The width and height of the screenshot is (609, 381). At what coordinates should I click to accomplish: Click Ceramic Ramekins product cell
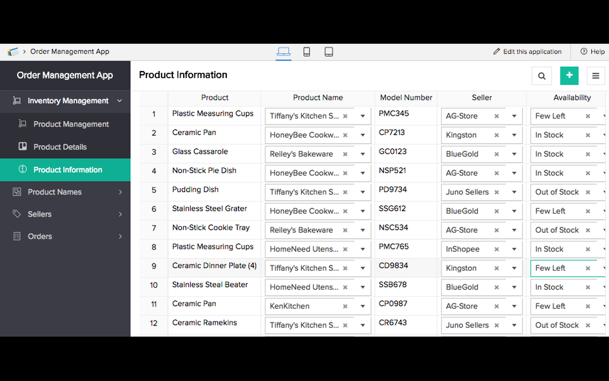(x=205, y=323)
